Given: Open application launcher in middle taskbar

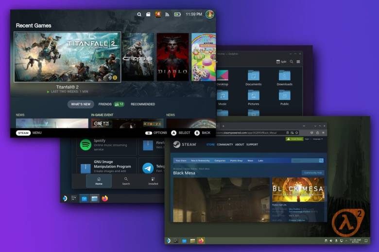Looking at the screenshot, I should pyautogui.click(x=65, y=199).
